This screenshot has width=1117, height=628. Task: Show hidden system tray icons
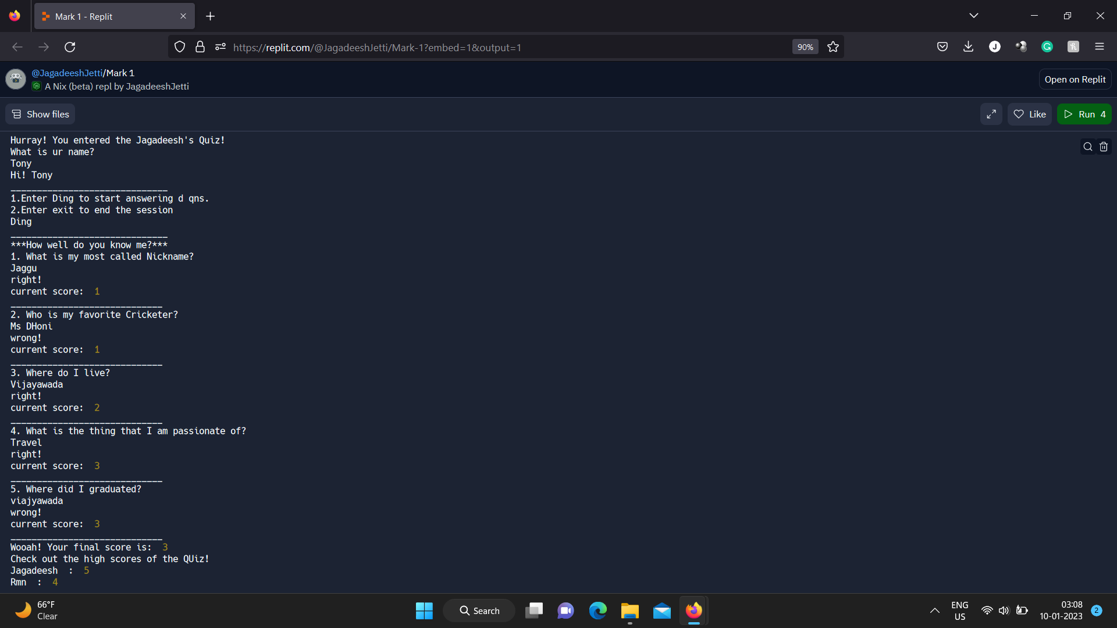point(934,611)
